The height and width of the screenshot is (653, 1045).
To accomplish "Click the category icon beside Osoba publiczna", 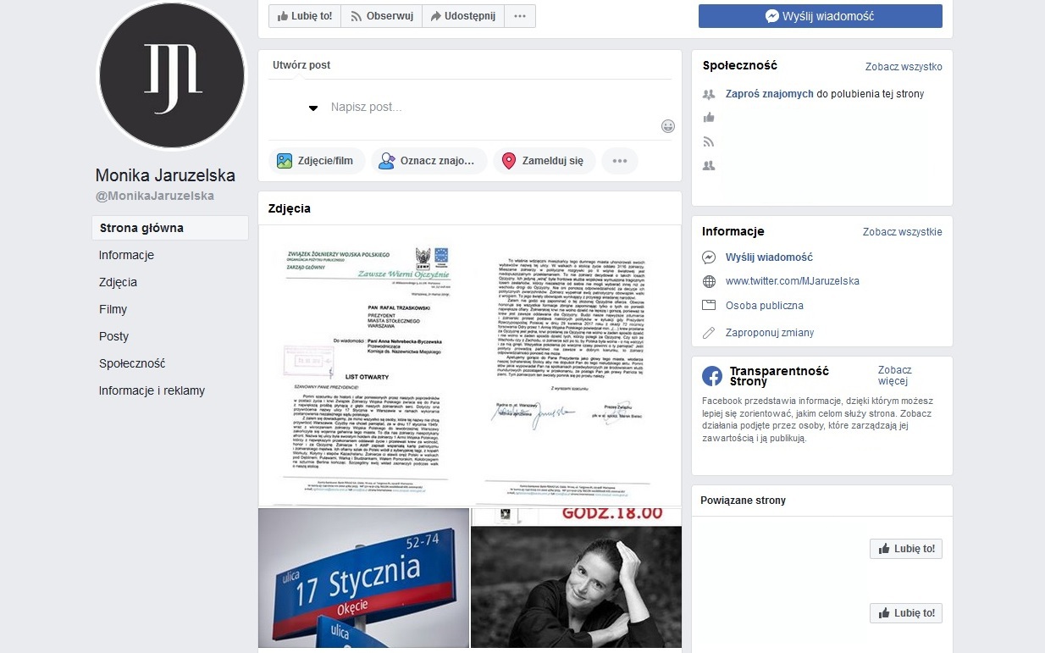I will coord(709,306).
